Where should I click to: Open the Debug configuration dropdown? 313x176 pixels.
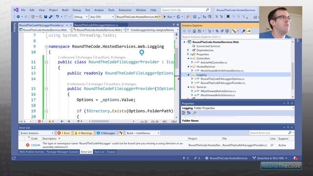81,17
